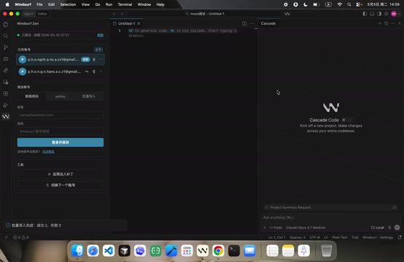
Task: Open the Explorer icon in activity bar
Action: [6, 25]
